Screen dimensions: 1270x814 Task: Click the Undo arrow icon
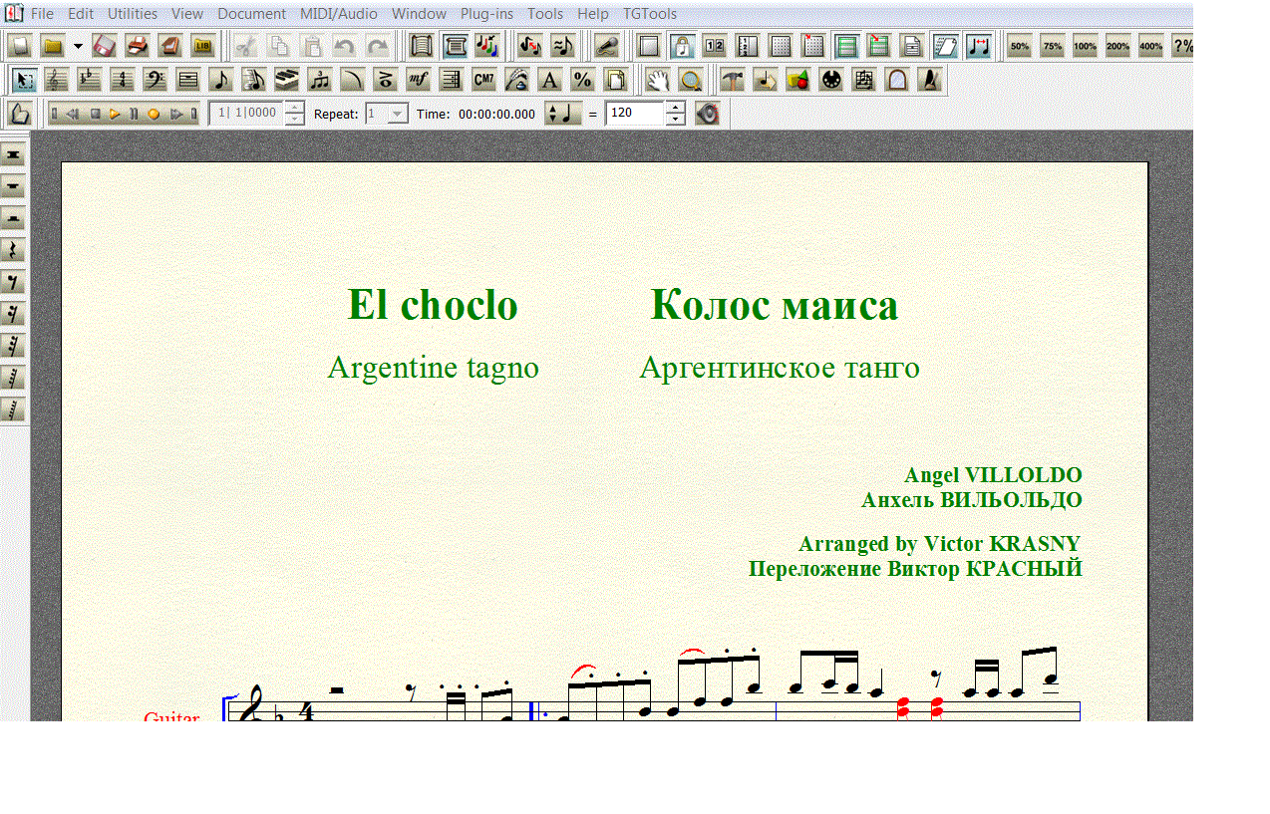point(344,46)
